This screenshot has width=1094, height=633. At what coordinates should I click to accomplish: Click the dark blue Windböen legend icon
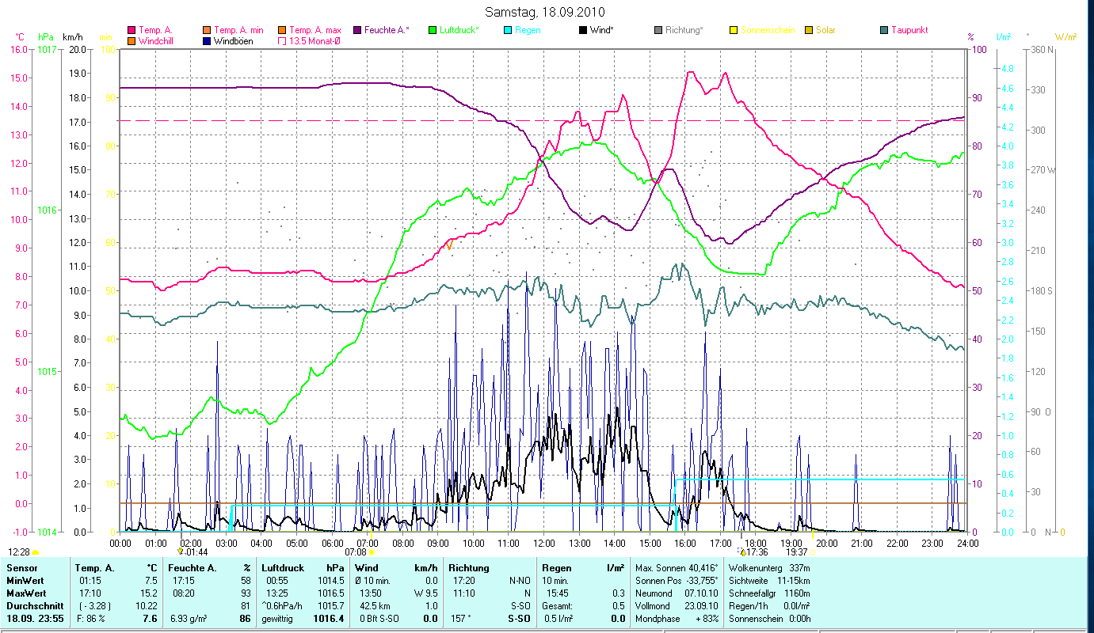[208, 41]
